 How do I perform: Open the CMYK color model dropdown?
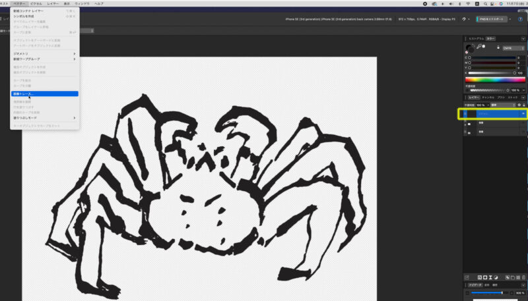513,48
